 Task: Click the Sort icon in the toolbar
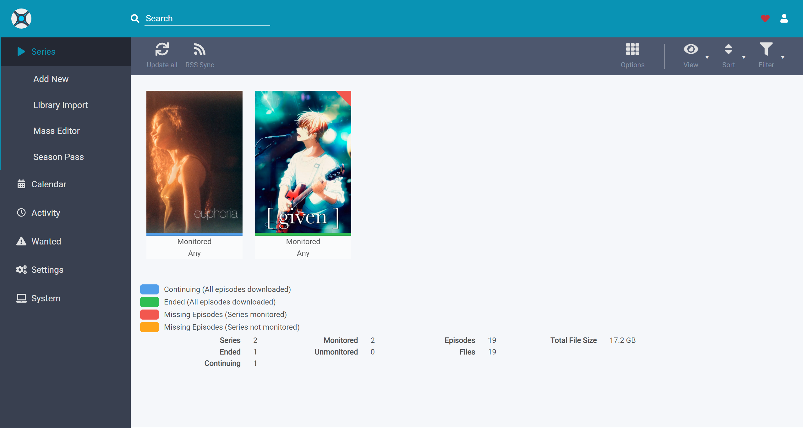tap(729, 49)
